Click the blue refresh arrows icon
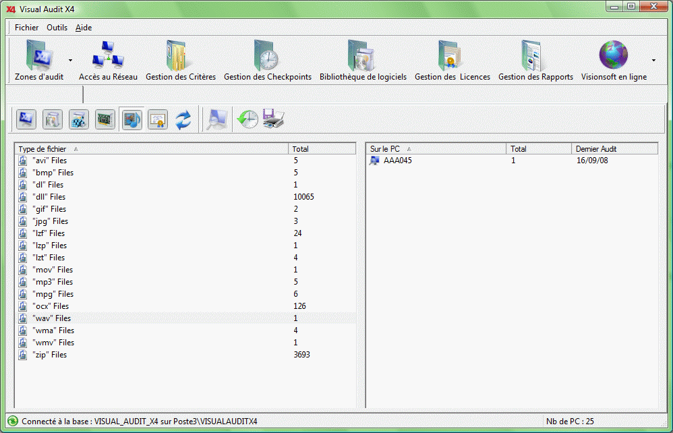Screen dimensions: 673x433 [183, 119]
